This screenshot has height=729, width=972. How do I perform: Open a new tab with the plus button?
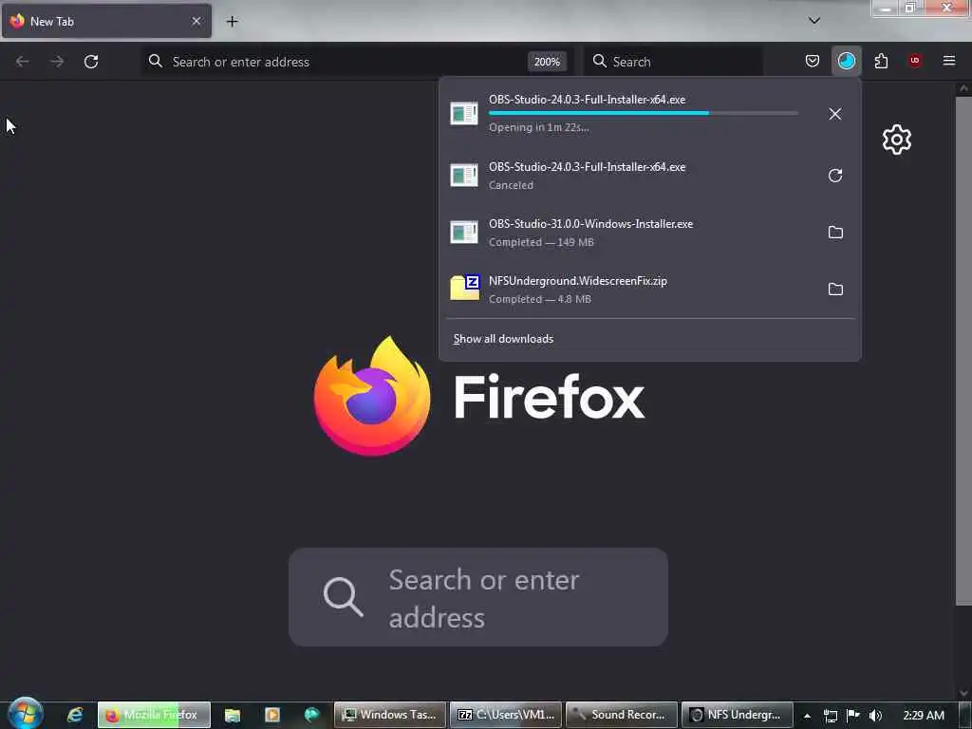(232, 22)
